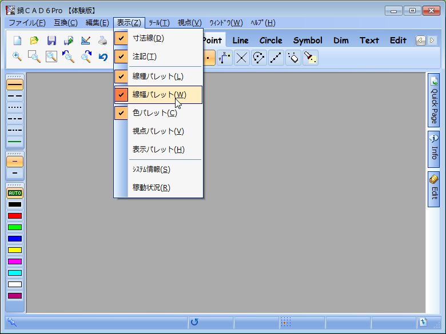Switch to the Circle tab
The image size is (446, 334).
(x=271, y=41)
